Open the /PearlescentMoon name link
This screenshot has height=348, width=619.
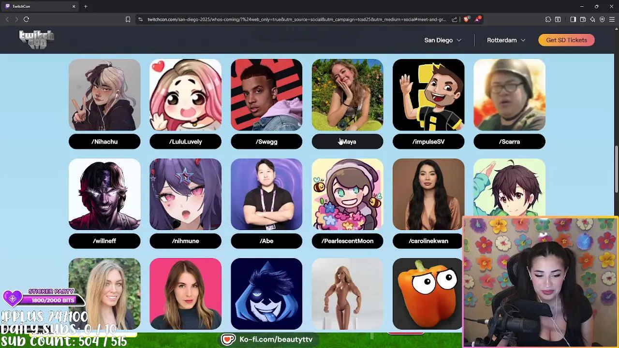pyautogui.click(x=348, y=241)
